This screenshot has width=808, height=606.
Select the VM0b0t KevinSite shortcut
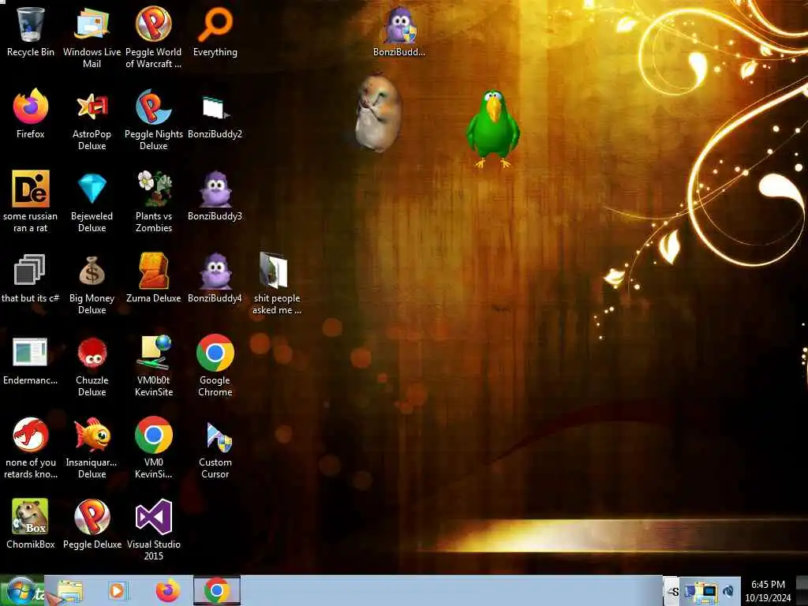(x=154, y=365)
